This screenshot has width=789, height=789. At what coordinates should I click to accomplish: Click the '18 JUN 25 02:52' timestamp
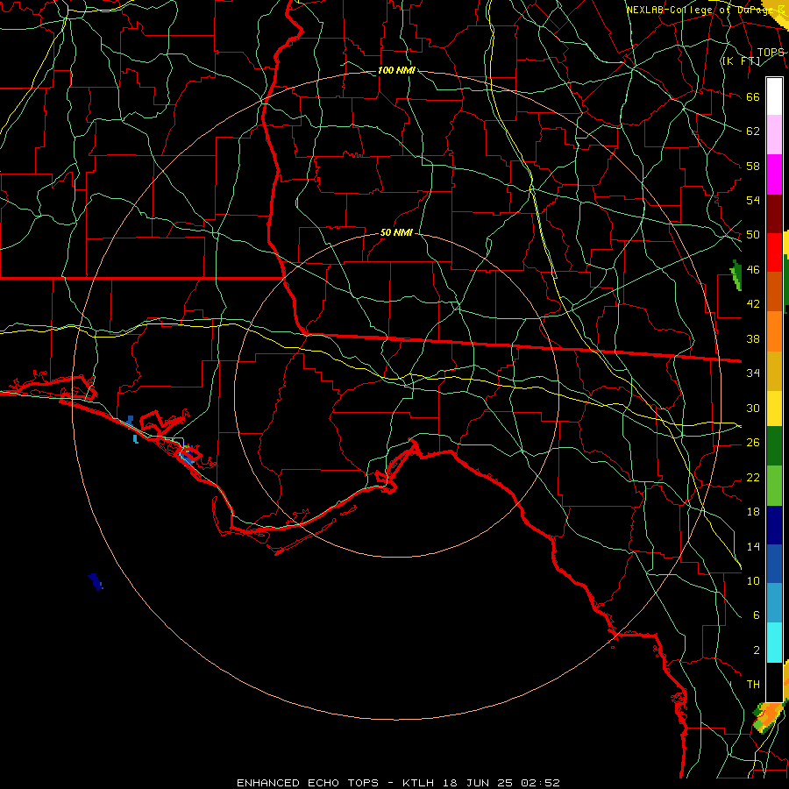[501, 783]
